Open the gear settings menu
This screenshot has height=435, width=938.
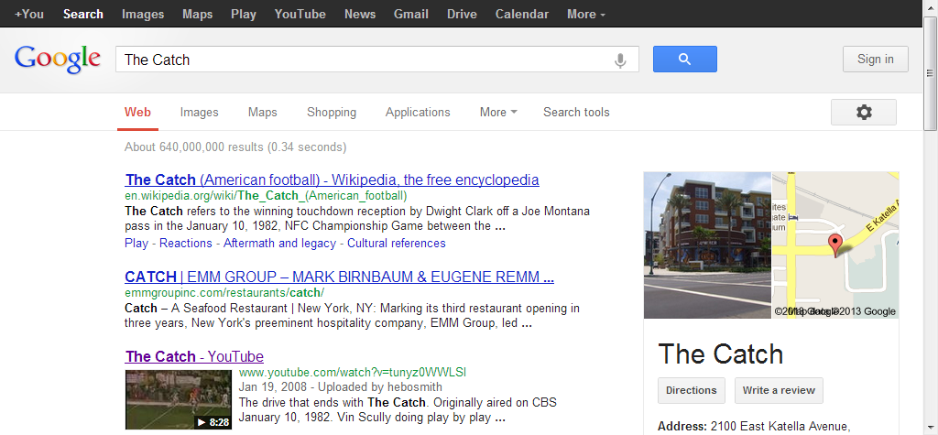point(863,112)
